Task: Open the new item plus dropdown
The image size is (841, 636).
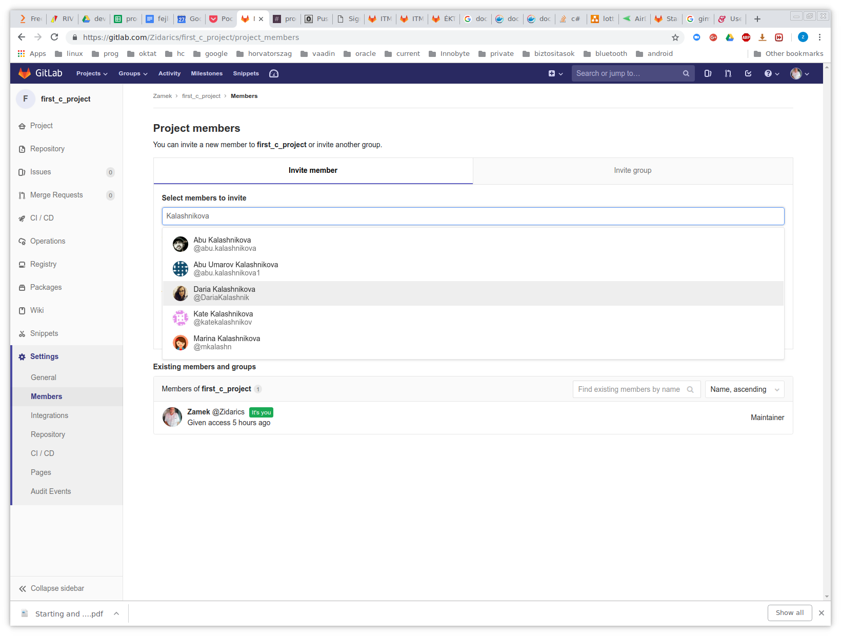Action: tap(555, 73)
